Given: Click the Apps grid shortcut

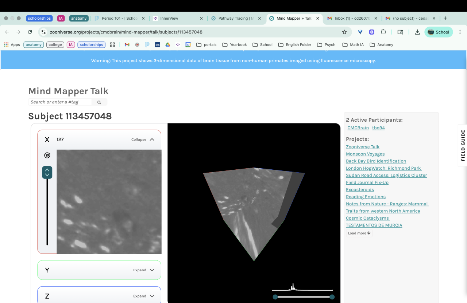Looking at the screenshot, I should pyautogui.click(x=12, y=45).
